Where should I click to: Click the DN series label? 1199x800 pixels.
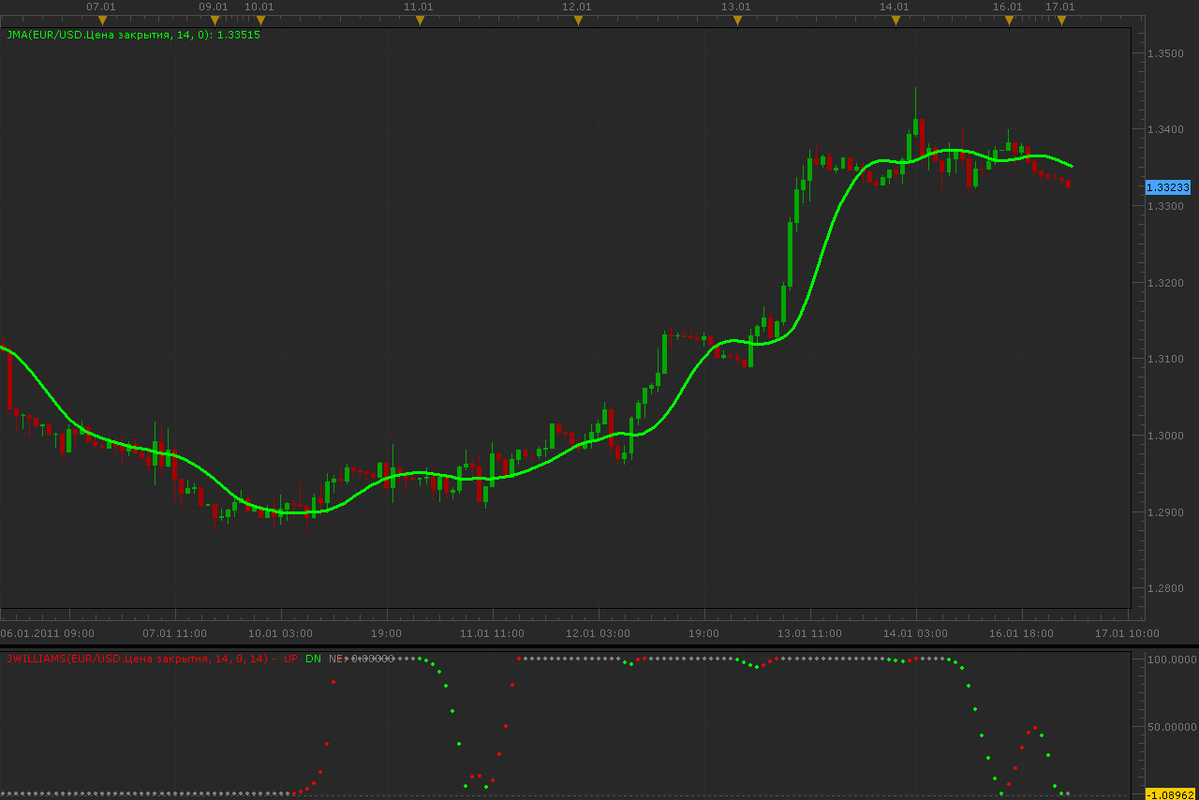pos(313,659)
